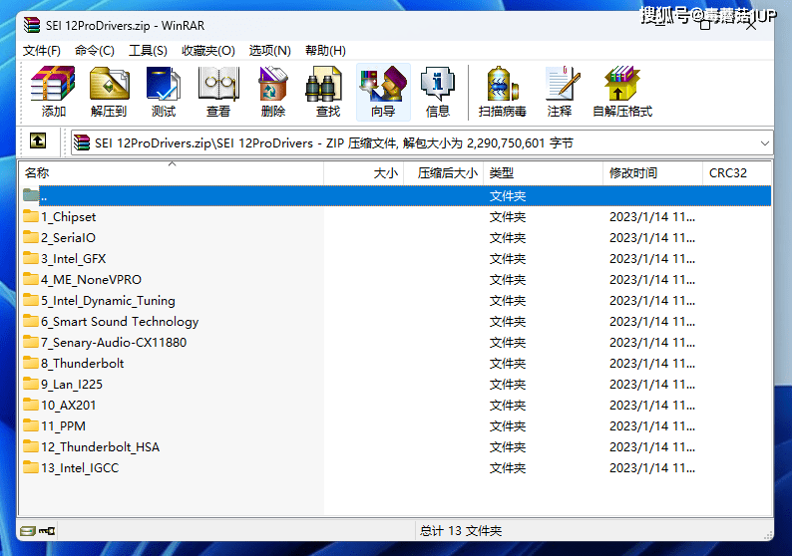This screenshot has height=556, width=792.
Task: Open the 选项(N) menu
Action: [x=269, y=51]
